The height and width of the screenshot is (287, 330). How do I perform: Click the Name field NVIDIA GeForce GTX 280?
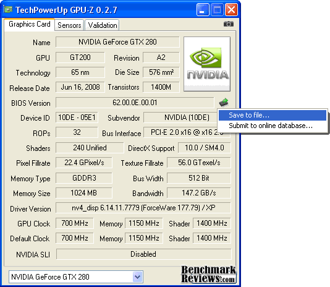point(117,42)
